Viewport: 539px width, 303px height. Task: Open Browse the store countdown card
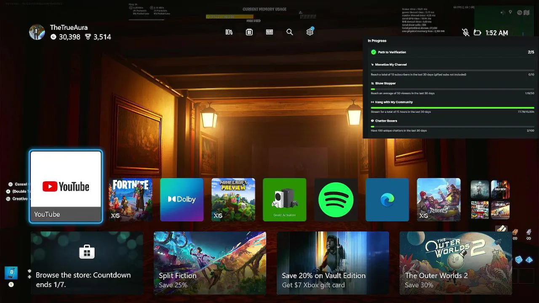click(x=87, y=263)
